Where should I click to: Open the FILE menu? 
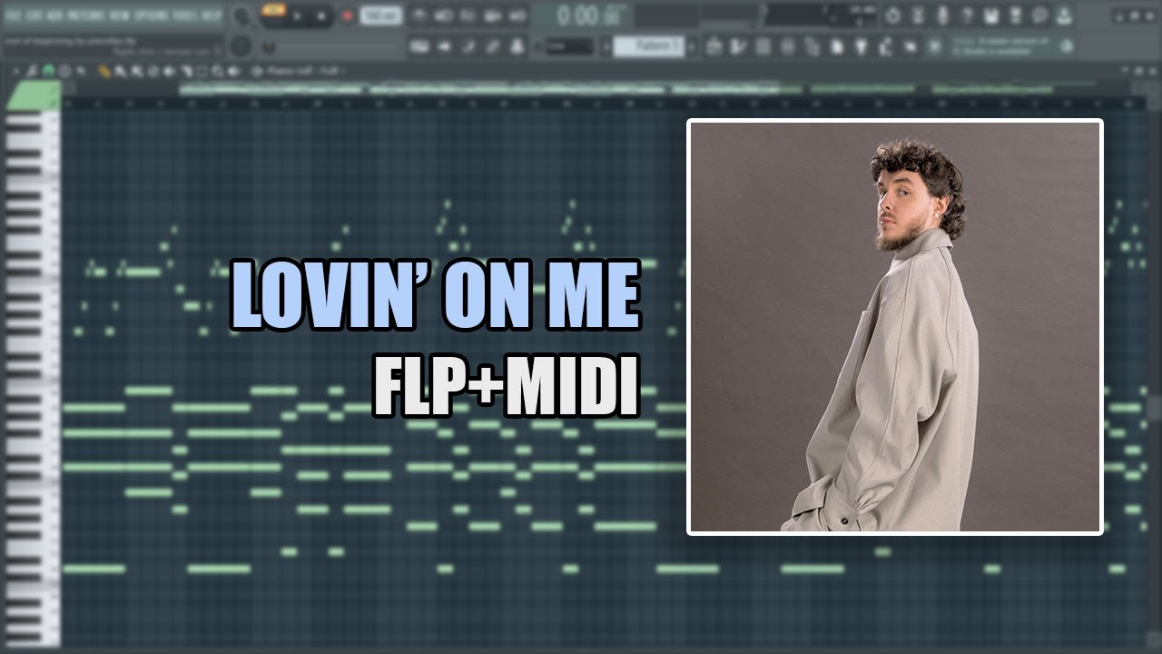[x=14, y=15]
